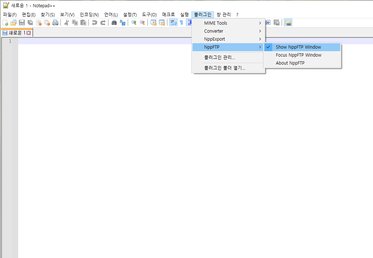The width and height of the screenshot is (373, 258).
Task: Click 플러그인 폴더 열기... entry
Action: (229, 68)
